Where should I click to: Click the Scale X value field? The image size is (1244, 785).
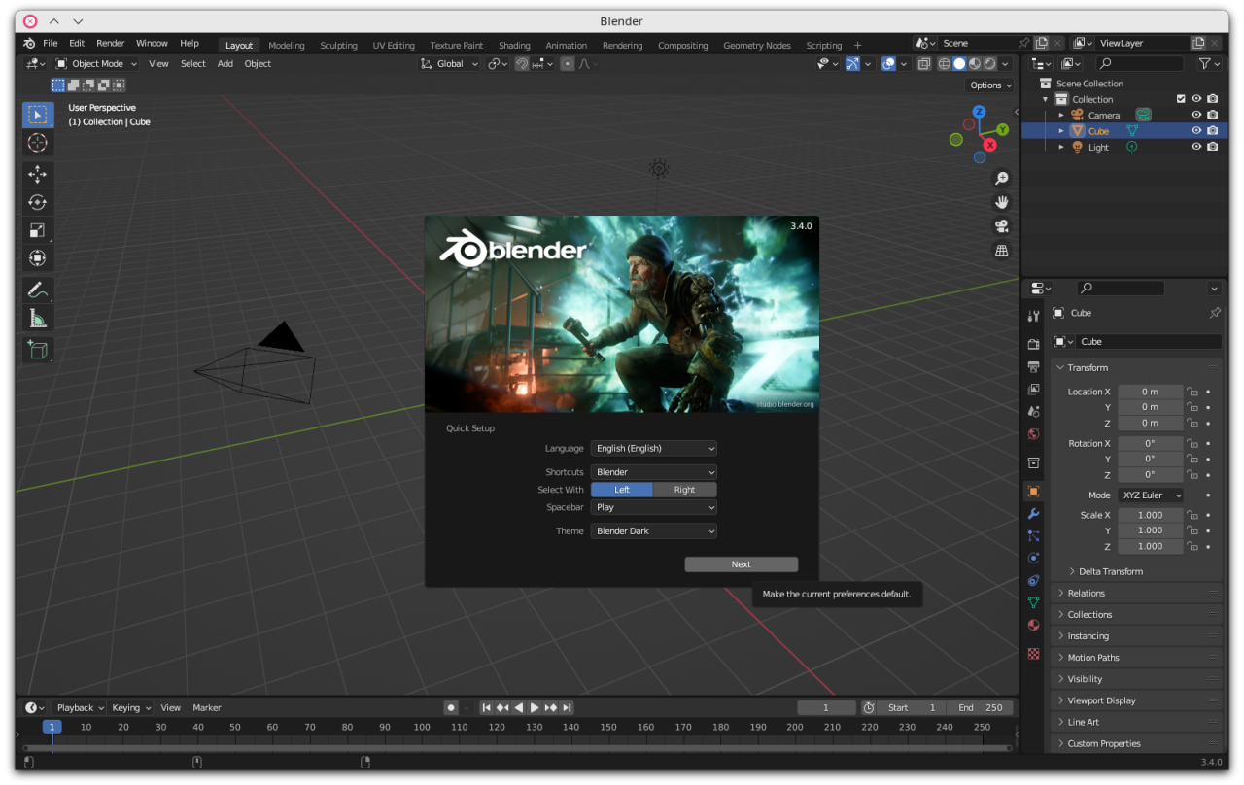(x=1151, y=515)
